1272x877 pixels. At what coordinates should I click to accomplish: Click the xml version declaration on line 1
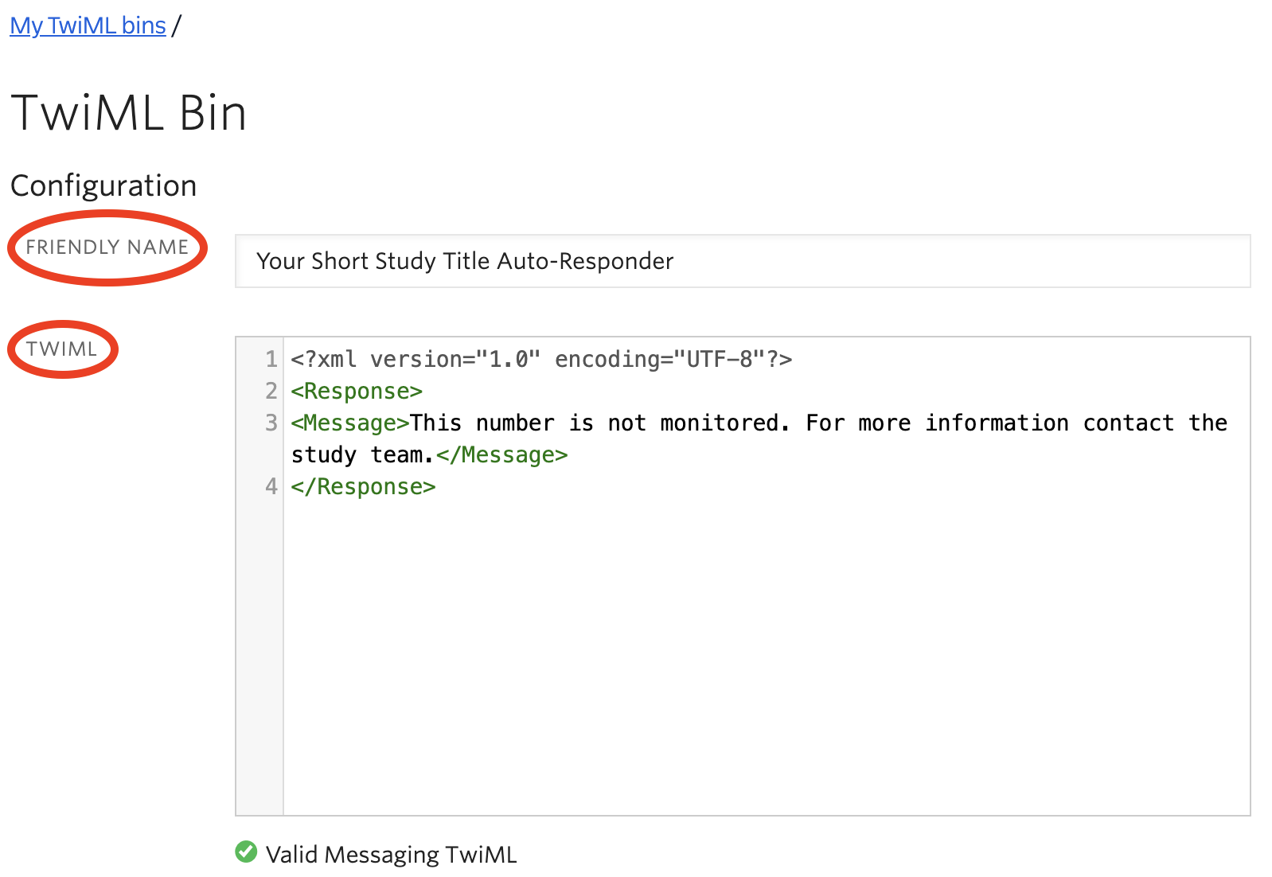pos(541,360)
